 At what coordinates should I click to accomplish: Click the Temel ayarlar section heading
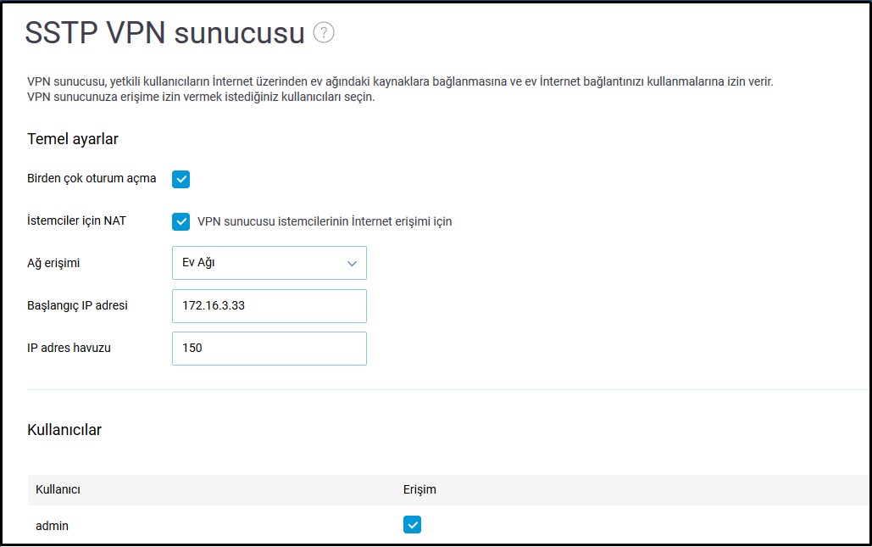[x=73, y=139]
